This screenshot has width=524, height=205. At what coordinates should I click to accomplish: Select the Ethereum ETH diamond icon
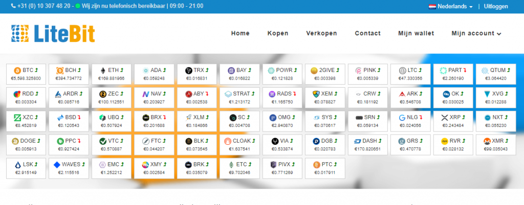103,70
